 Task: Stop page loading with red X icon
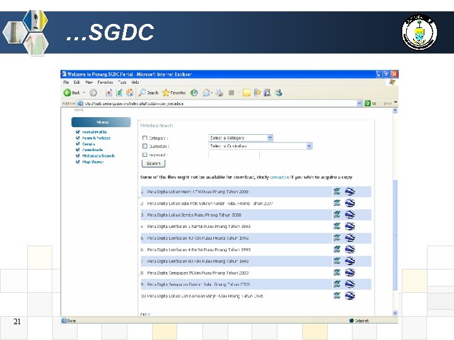pos(108,93)
